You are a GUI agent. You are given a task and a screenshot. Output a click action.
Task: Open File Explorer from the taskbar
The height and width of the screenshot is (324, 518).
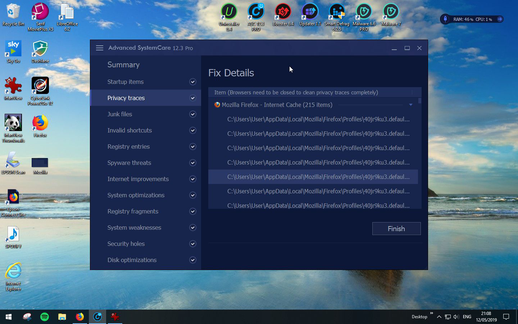tap(62, 317)
